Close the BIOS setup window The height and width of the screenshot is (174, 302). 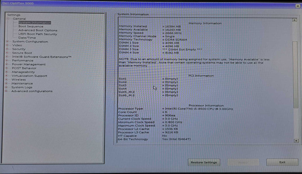298,6
